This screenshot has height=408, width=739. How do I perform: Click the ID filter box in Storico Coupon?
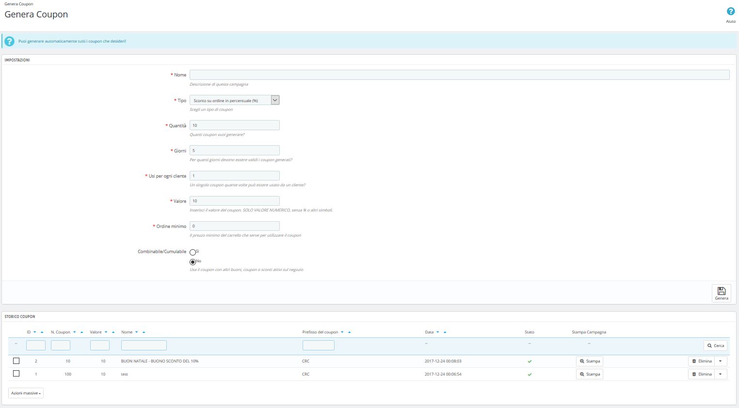(x=36, y=345)
